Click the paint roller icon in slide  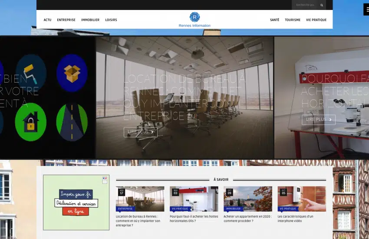(x=31, y=73)
